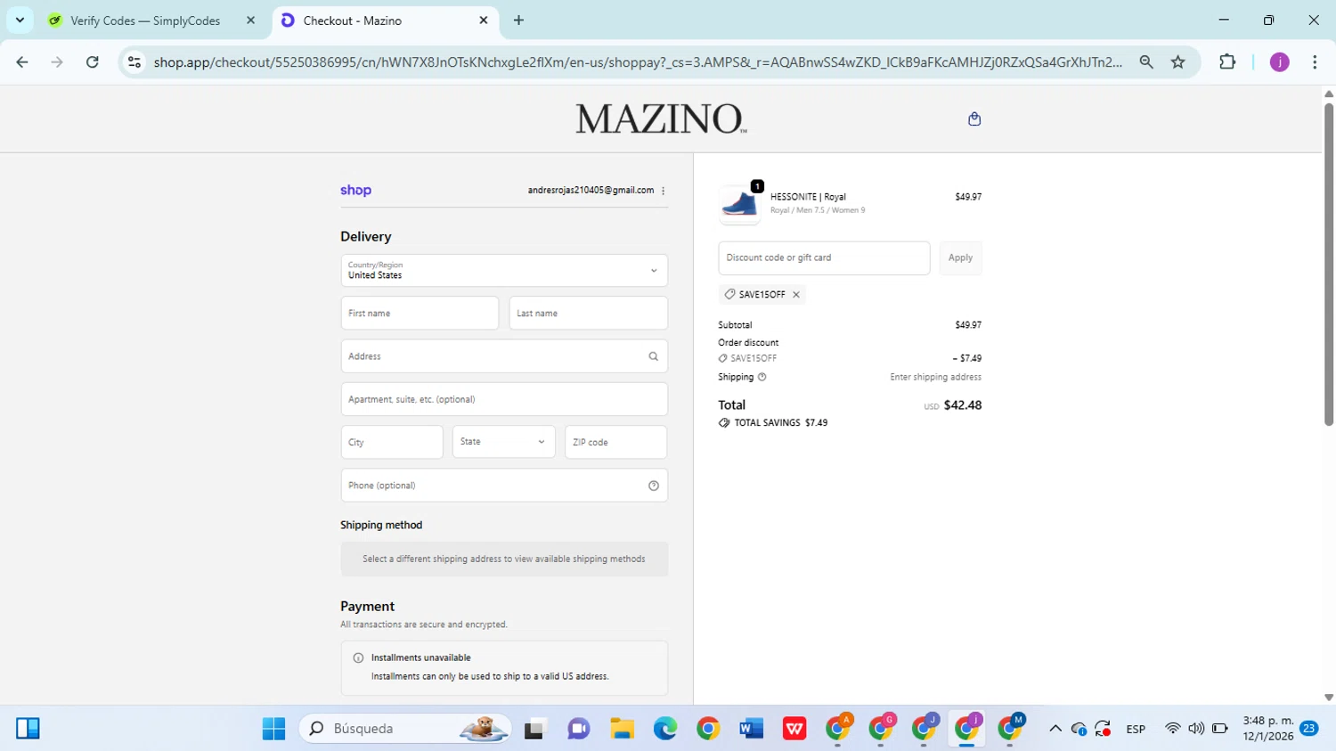The width and height of the screenshot is (1336, 751).
Task: Open the Chrome profile avatar
Action: pos(1279,62)
